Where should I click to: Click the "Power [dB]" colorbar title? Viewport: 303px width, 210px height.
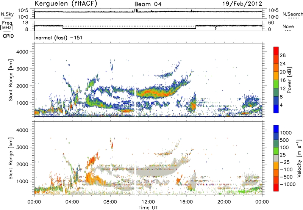pyautogui.click(x=289, y=80)
